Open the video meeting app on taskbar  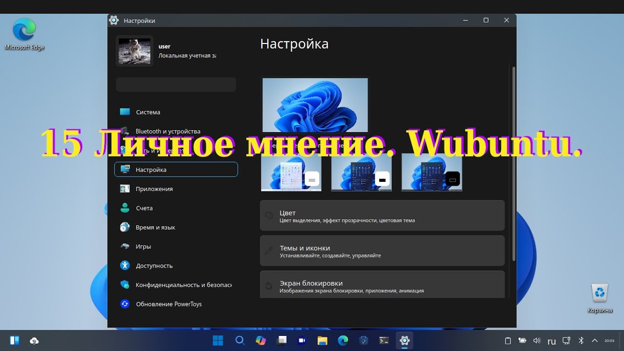(302, 340)
